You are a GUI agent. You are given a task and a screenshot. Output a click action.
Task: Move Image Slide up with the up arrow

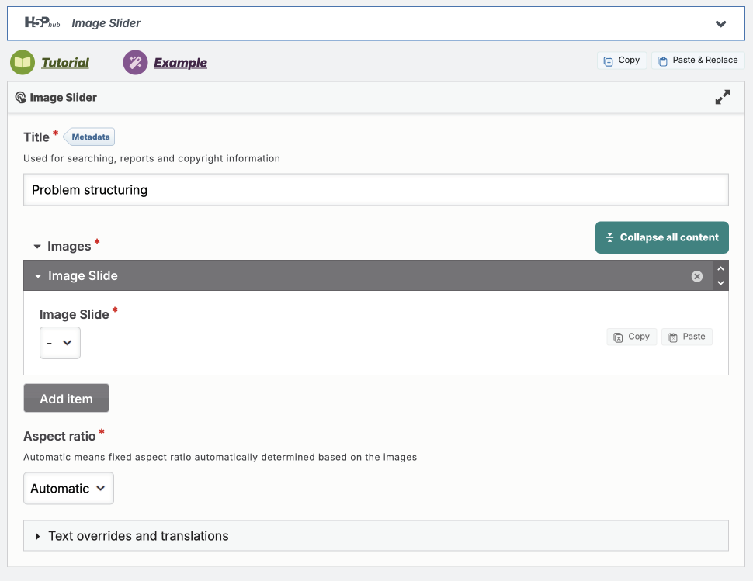pos(721,268)
